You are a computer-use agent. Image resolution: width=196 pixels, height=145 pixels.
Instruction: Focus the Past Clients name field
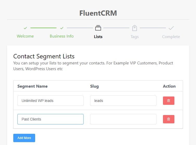click(50, 119)
